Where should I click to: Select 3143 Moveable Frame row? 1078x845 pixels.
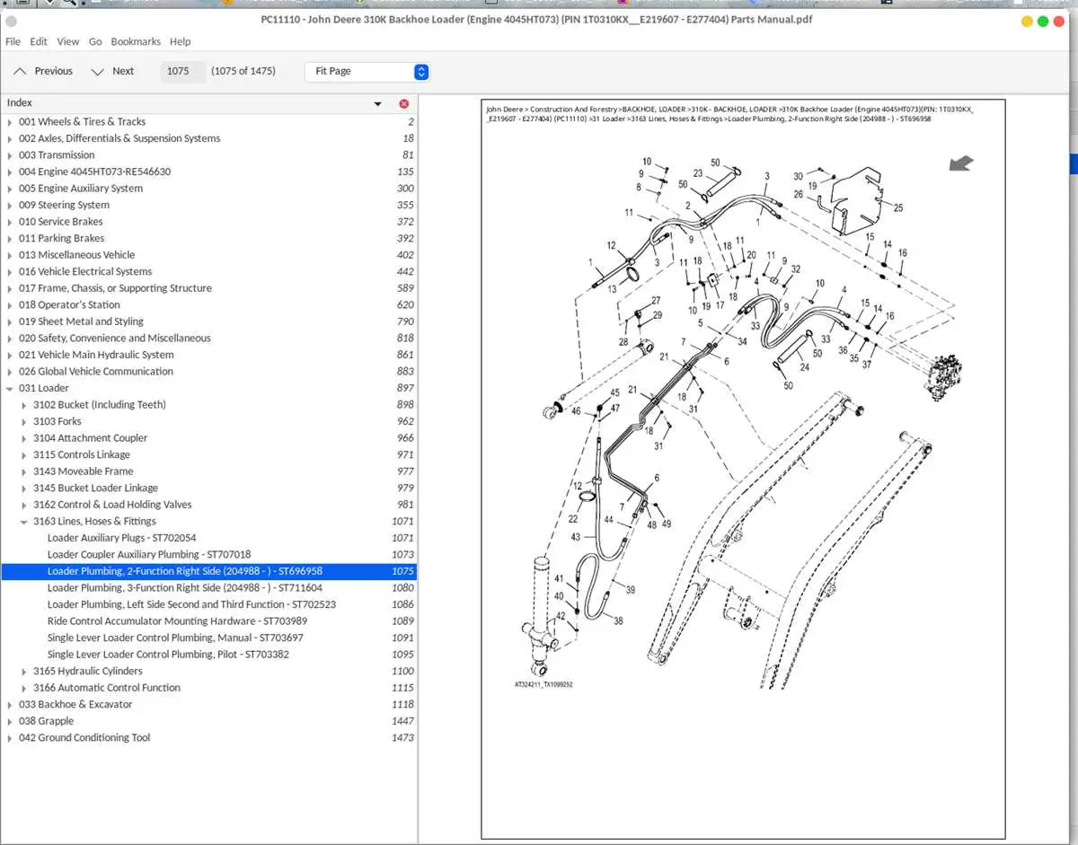coord(208,471)
